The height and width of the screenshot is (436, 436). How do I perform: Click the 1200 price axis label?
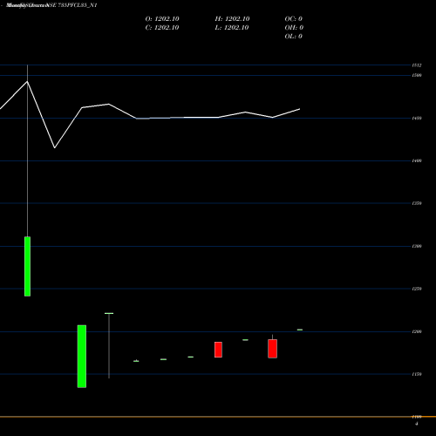[417, 331]
